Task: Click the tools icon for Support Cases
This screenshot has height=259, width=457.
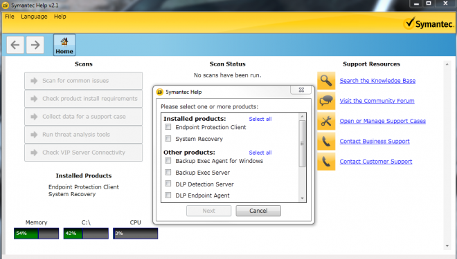Action: pyautogui.click(x=326, y=121)
